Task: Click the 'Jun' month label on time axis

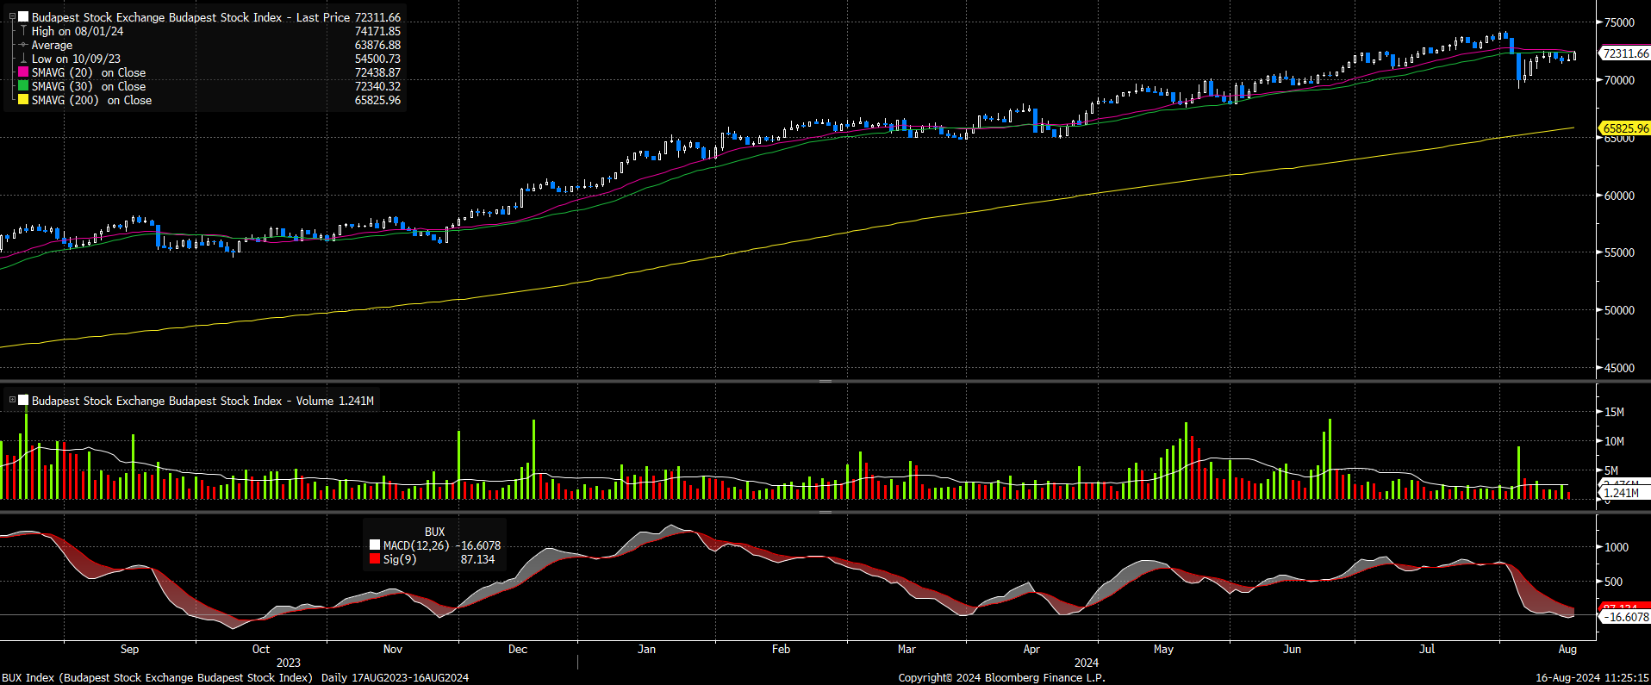Action: 1292,649
